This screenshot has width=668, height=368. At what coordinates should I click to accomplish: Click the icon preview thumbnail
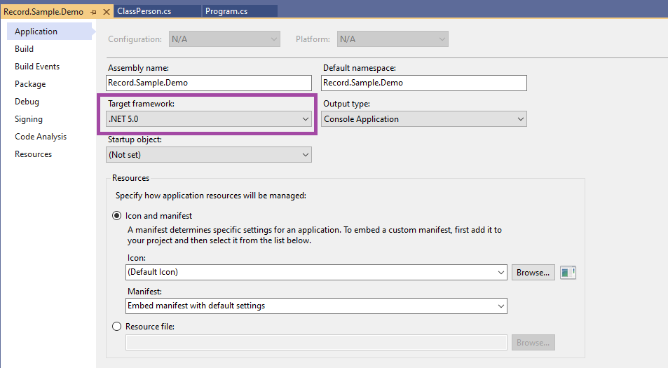click(568, 272)
